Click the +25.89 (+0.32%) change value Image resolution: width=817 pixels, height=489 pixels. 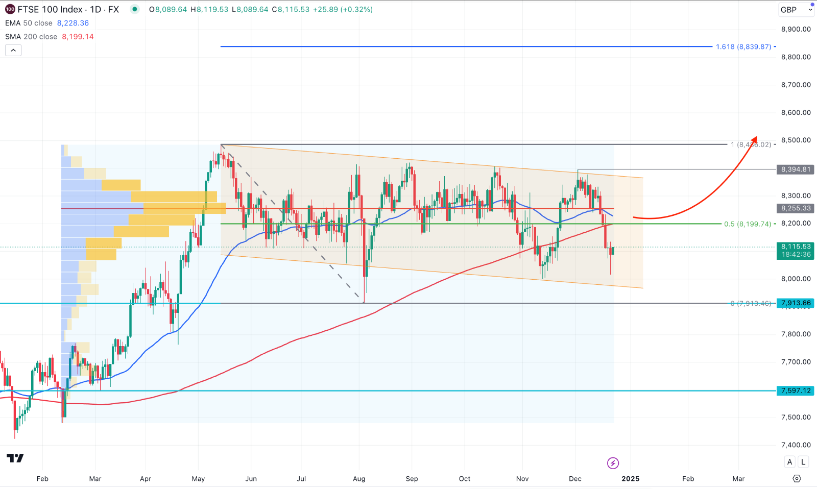pos(343,9)
